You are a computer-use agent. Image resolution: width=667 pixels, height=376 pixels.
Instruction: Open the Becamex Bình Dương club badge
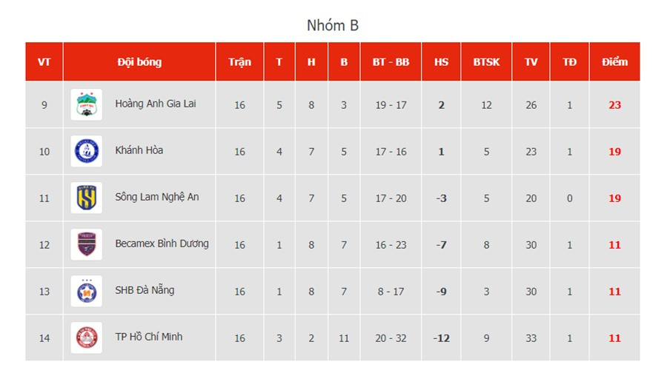86,244
